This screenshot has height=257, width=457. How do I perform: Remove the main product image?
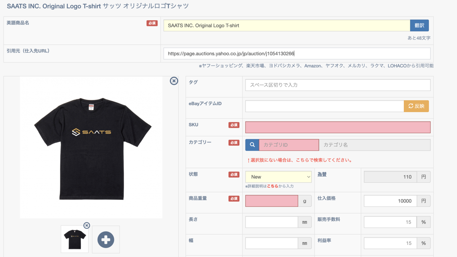[174, 81]
